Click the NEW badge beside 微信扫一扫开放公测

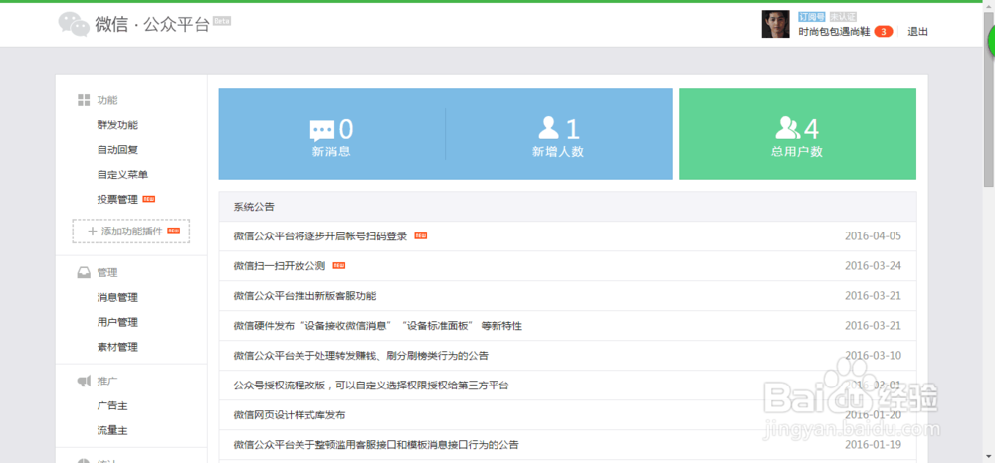pyautogui.click(x=339, y=266)
